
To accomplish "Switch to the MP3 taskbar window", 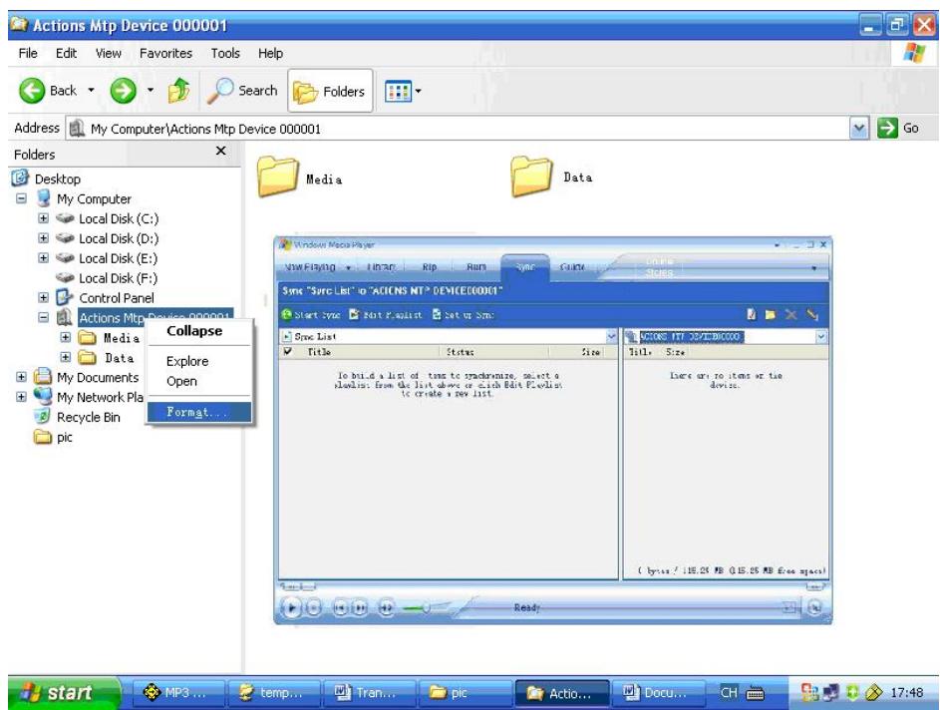I will tap(177, 693).
